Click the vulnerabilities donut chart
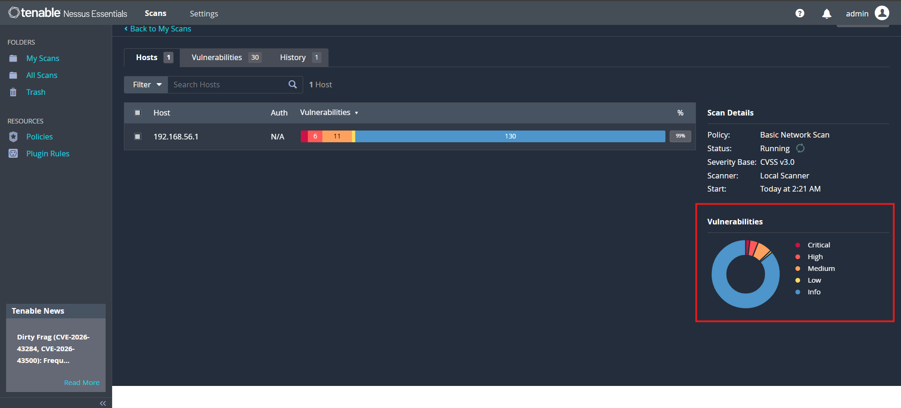Screen dimensions: 901x408 [x=745, y=274]
